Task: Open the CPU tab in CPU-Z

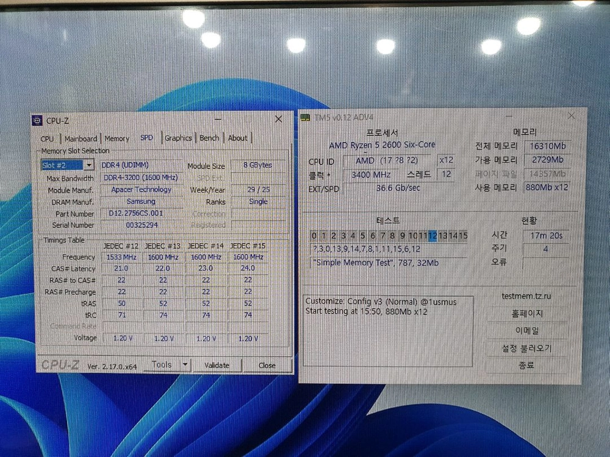Action: 47,139
